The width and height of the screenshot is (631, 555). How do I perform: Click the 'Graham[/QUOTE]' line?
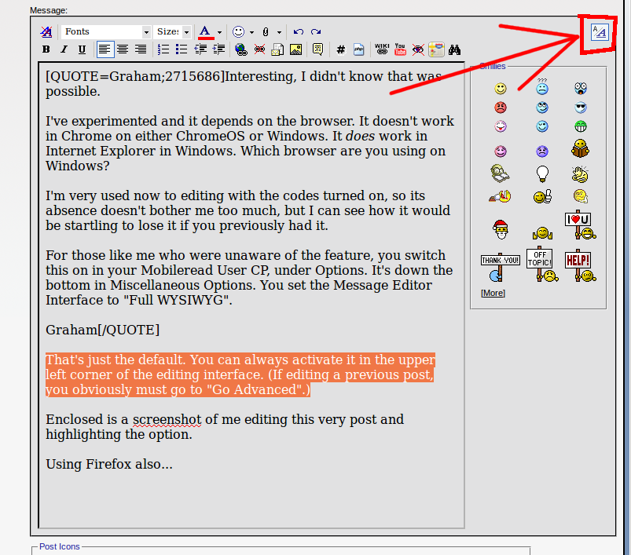[x=103, y=330]
